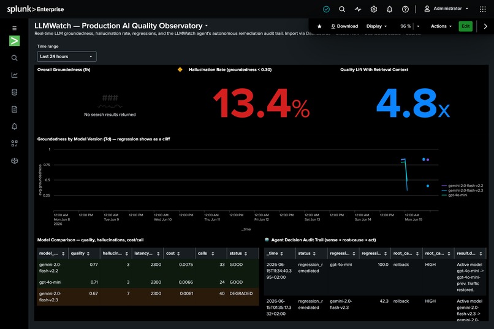Select the gemini-2.0-flash-v2.3 name in Model Comparison

click(x=50, y=297)
